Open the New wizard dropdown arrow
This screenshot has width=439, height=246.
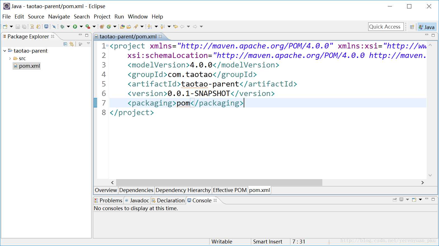[11, 27]
